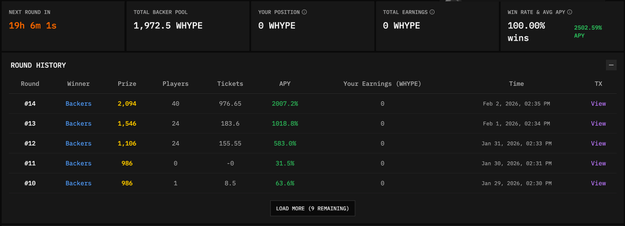Image resolution: width=625 pixels, height=226 pixels.
Task: Click prize value 2,094
Action: (127, 103)
